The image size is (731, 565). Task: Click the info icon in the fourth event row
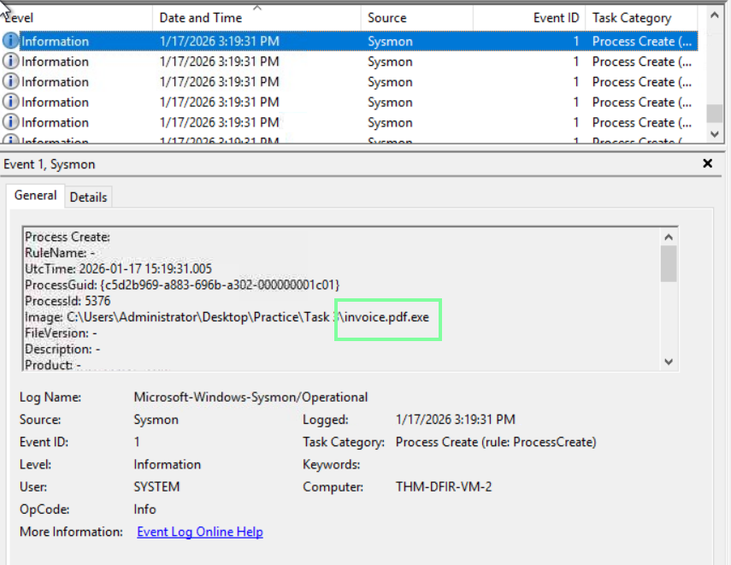tap(11, 103)
